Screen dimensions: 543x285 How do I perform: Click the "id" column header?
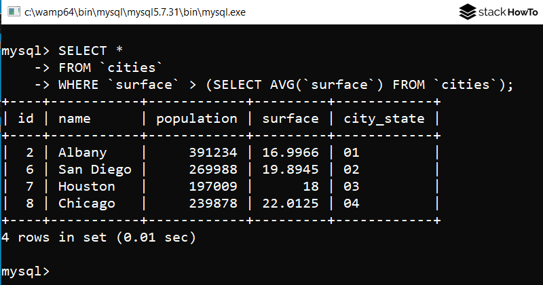click(x=26, y=119)
